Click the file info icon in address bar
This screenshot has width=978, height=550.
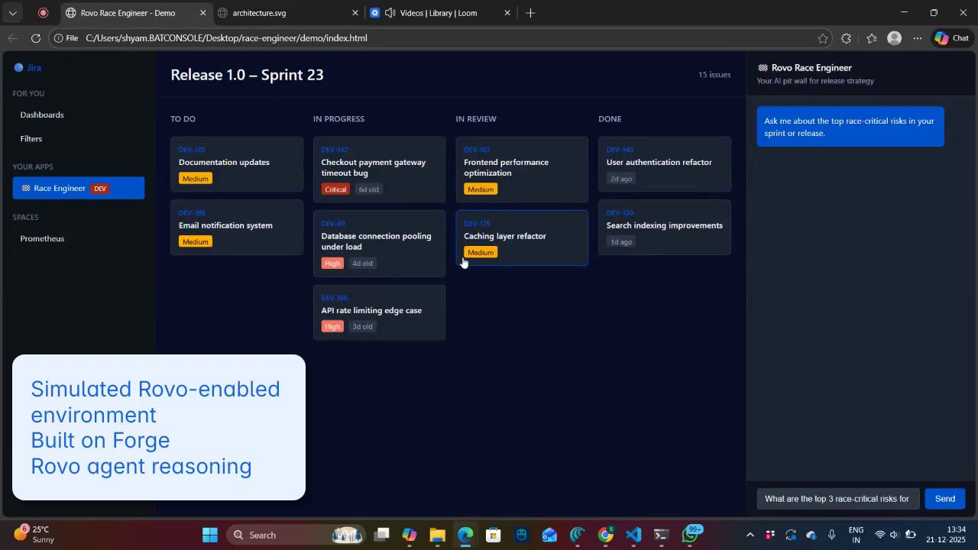(59, 38)
